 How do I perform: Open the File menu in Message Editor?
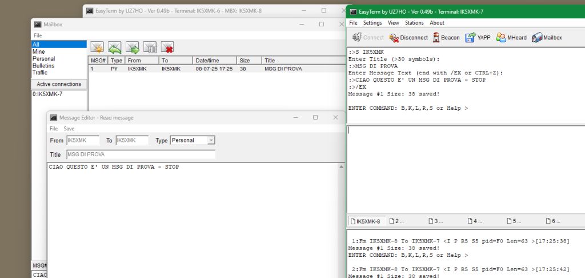(54, 129)
